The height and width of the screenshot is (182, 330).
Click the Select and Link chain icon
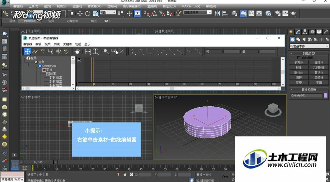5,13
